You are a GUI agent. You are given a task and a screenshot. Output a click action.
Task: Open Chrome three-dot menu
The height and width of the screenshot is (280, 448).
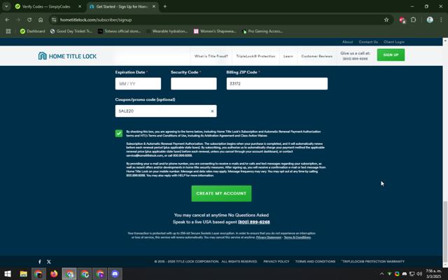(x=441, y=20)
